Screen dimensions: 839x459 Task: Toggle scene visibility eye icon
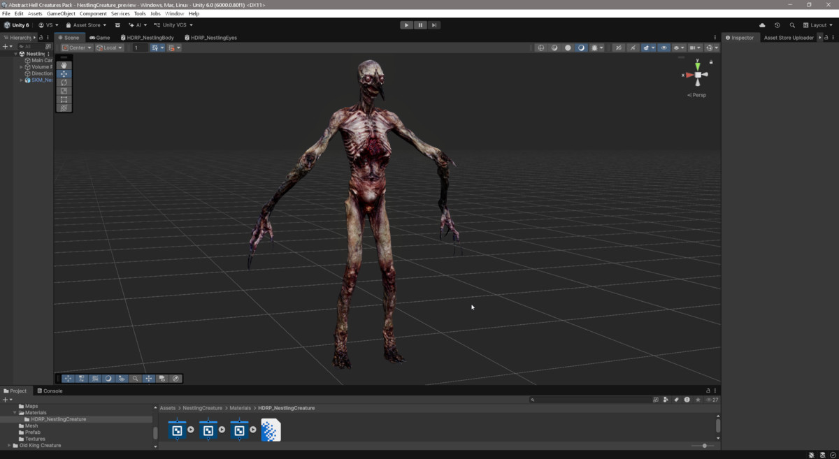(664, 48)
